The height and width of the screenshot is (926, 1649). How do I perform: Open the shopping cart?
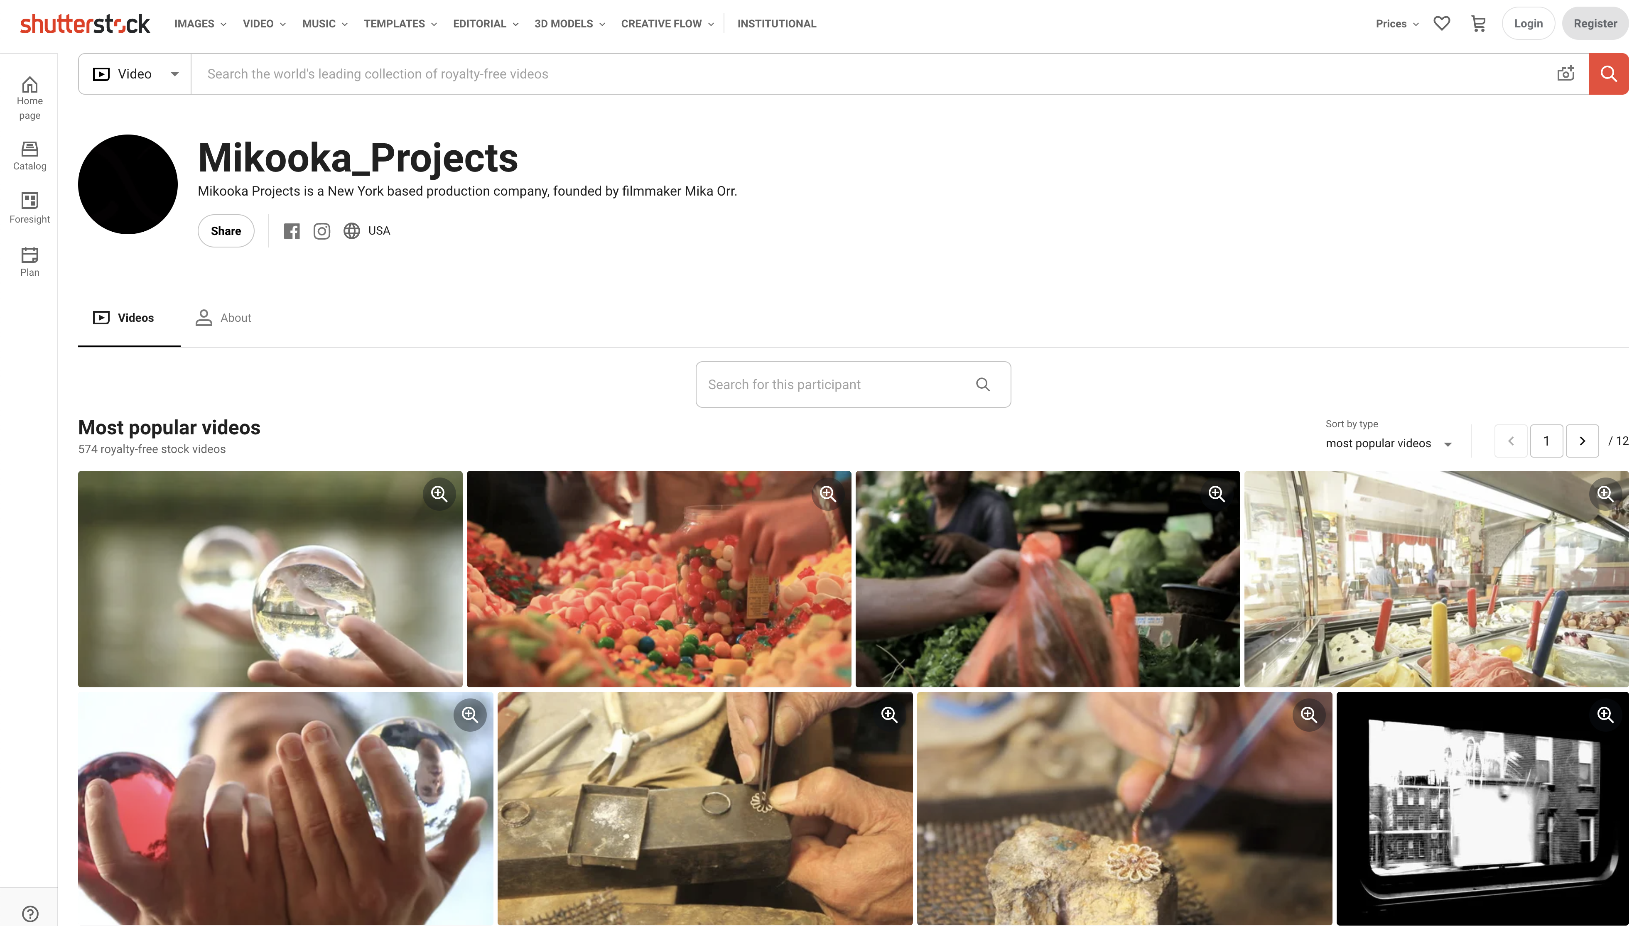tap(1479, 24)
